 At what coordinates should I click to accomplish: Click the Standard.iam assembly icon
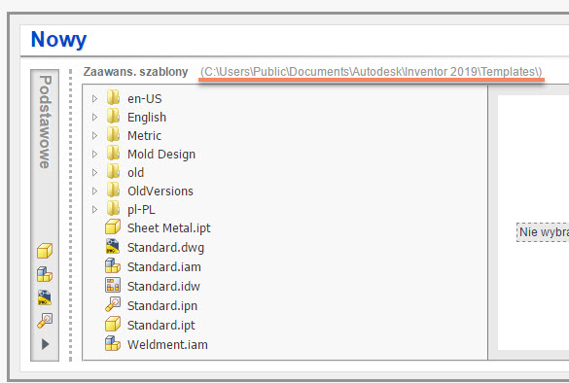[x=113, y=265]
